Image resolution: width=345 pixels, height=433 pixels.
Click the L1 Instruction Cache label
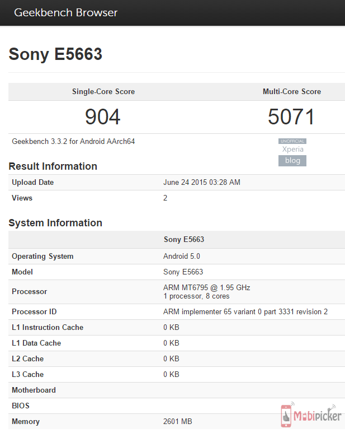point(48,328)
